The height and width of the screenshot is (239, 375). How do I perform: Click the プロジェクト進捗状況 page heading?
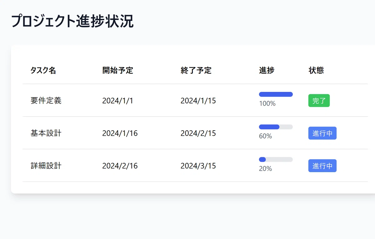click(x=72, y=22)
